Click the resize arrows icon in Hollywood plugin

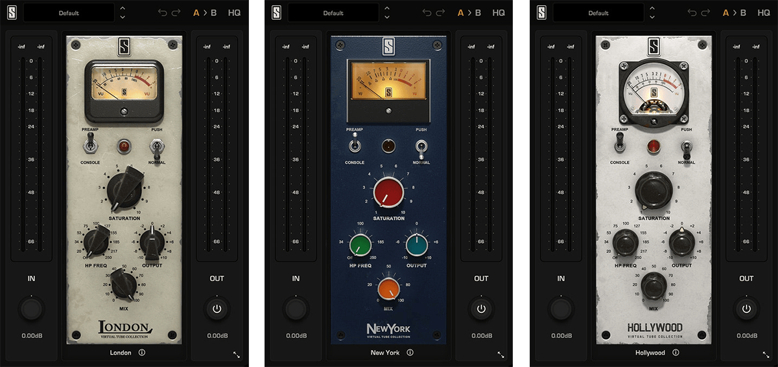coord(765,355)
